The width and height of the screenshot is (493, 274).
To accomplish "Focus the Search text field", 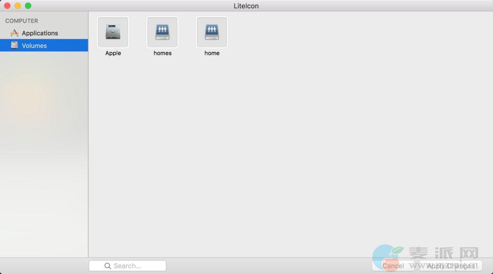I will (133, 266).
